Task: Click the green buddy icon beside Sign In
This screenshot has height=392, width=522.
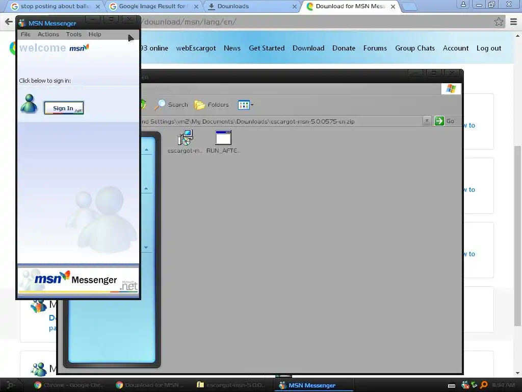Action: tap(29, 104)
